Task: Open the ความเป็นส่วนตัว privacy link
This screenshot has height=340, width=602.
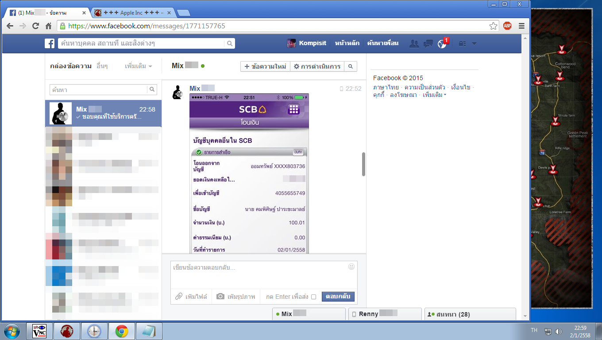Action: tap(425, 87)
